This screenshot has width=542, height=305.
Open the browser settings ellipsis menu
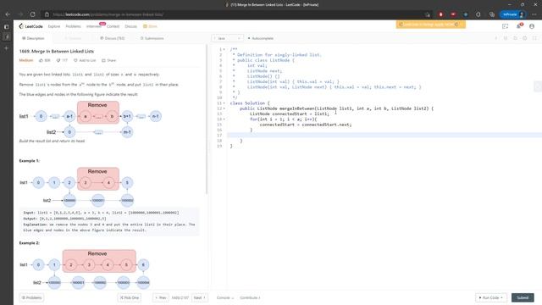[534, 14]
